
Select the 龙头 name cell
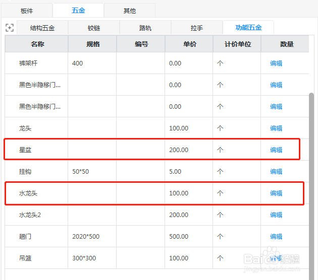click(36, 128)
